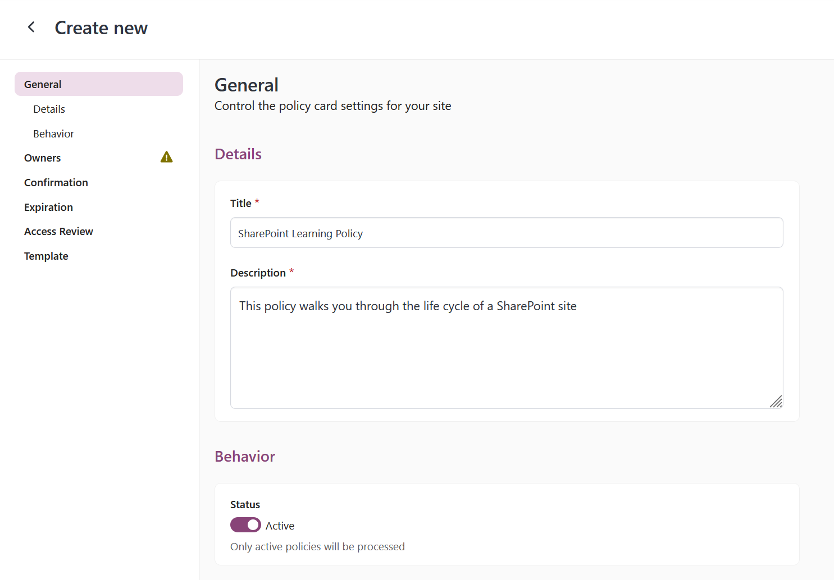Viewport: 834px width, 580px height.
Task: Click the back arrow beside Create new
Action: tap(31, 27)
